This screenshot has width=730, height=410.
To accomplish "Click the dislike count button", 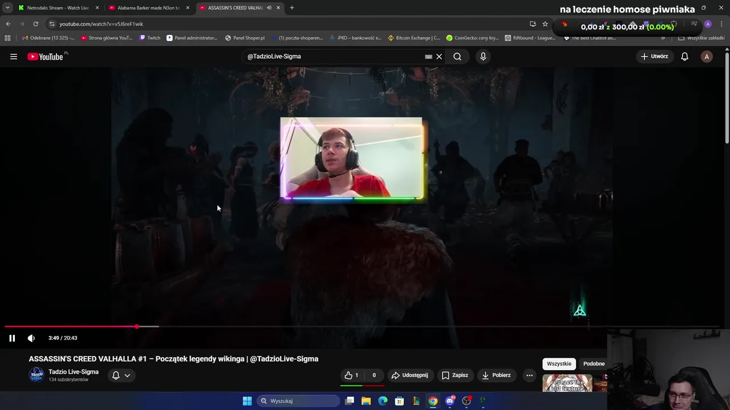I will click(374, 375).
